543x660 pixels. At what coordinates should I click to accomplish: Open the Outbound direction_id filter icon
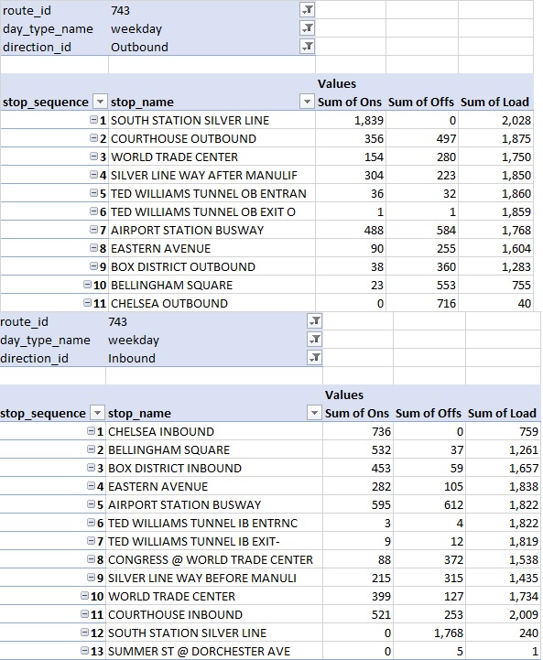pyautogui.click(x=308, y=47)
